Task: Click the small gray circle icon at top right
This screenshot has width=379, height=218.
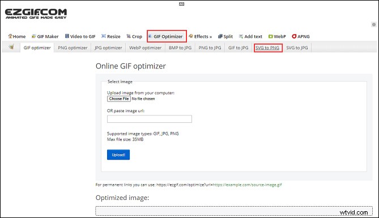Action: tap(374, 24)
